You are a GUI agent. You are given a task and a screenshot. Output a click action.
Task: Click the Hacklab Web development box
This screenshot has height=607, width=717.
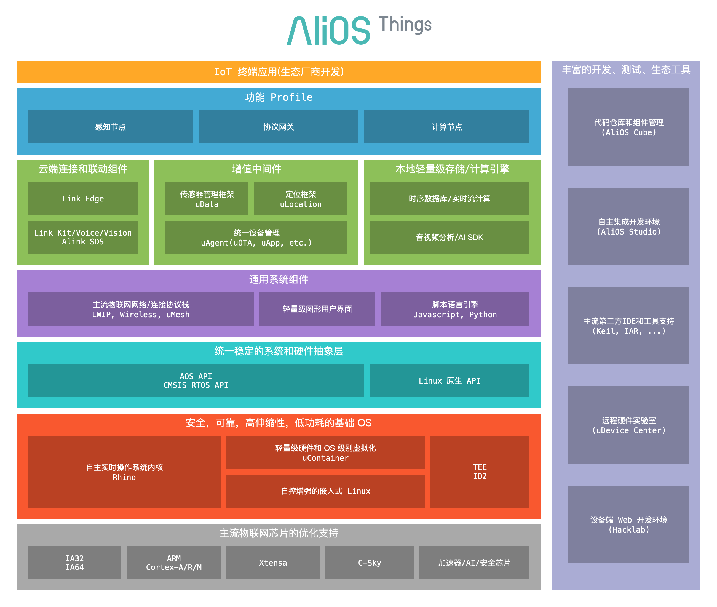coord(628,524)
